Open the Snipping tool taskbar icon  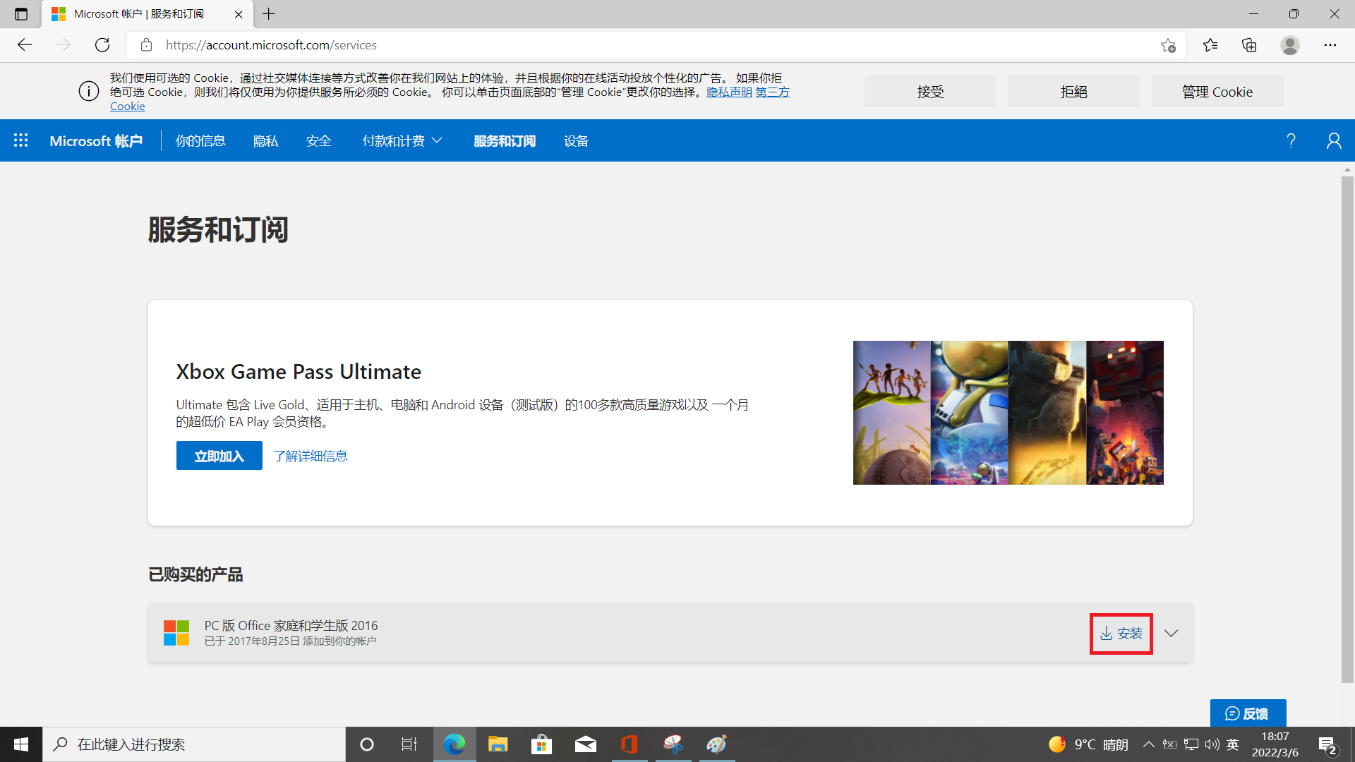tap(673, 744)
